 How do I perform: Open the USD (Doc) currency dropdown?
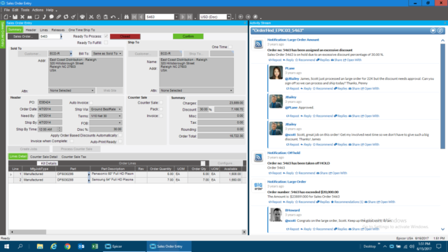(x=215, y=17)
